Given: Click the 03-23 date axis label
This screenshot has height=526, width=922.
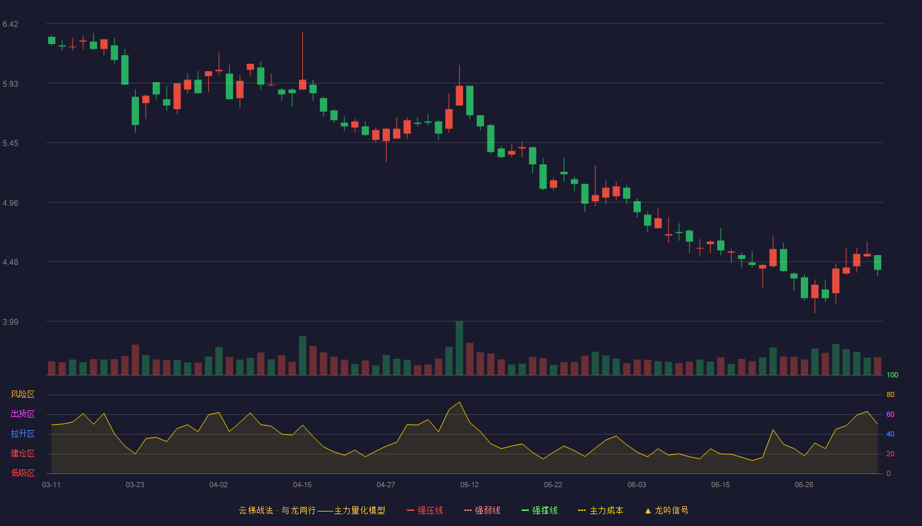Looking at the screenshot, I should click(135, 485).
